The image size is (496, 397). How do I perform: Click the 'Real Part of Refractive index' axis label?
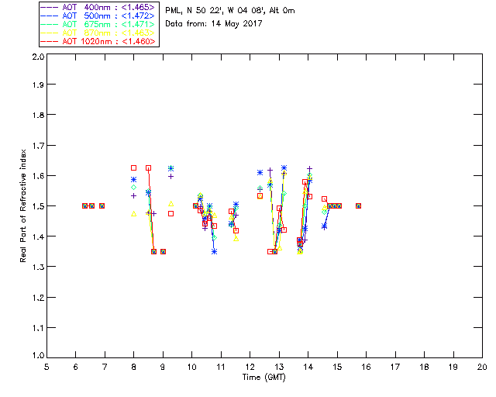(x=22, y=205)
